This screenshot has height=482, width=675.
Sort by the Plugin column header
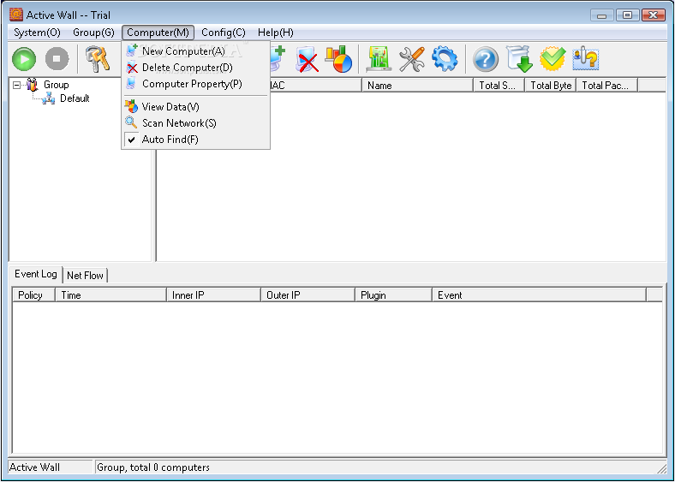(x=393, y=295)
